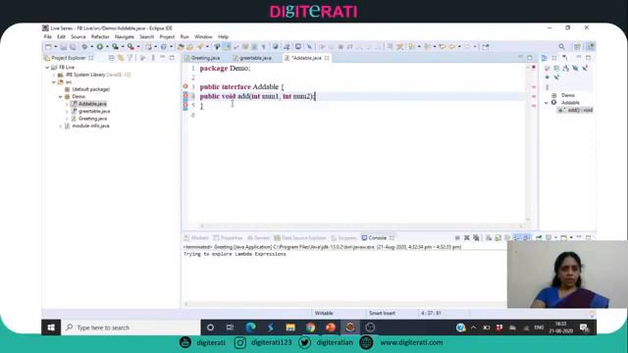Viewport: 628px width, 353px height.
Task: Click the Save All toolbar icon
Action: pyautogui.click(x=73, y=47)
